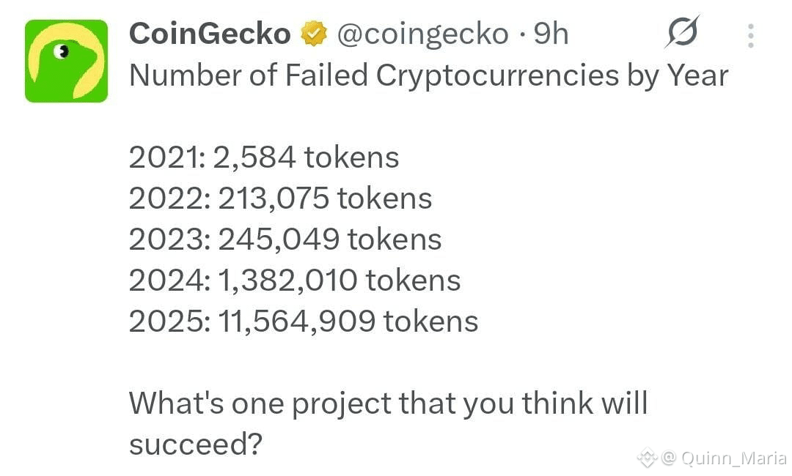Select the 2025: 11,564,909 tokens line

[x=304, y=321]
